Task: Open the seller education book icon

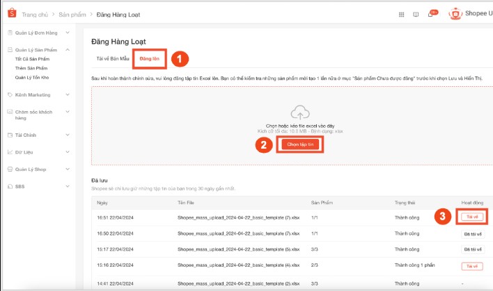Action: point(416,15)
